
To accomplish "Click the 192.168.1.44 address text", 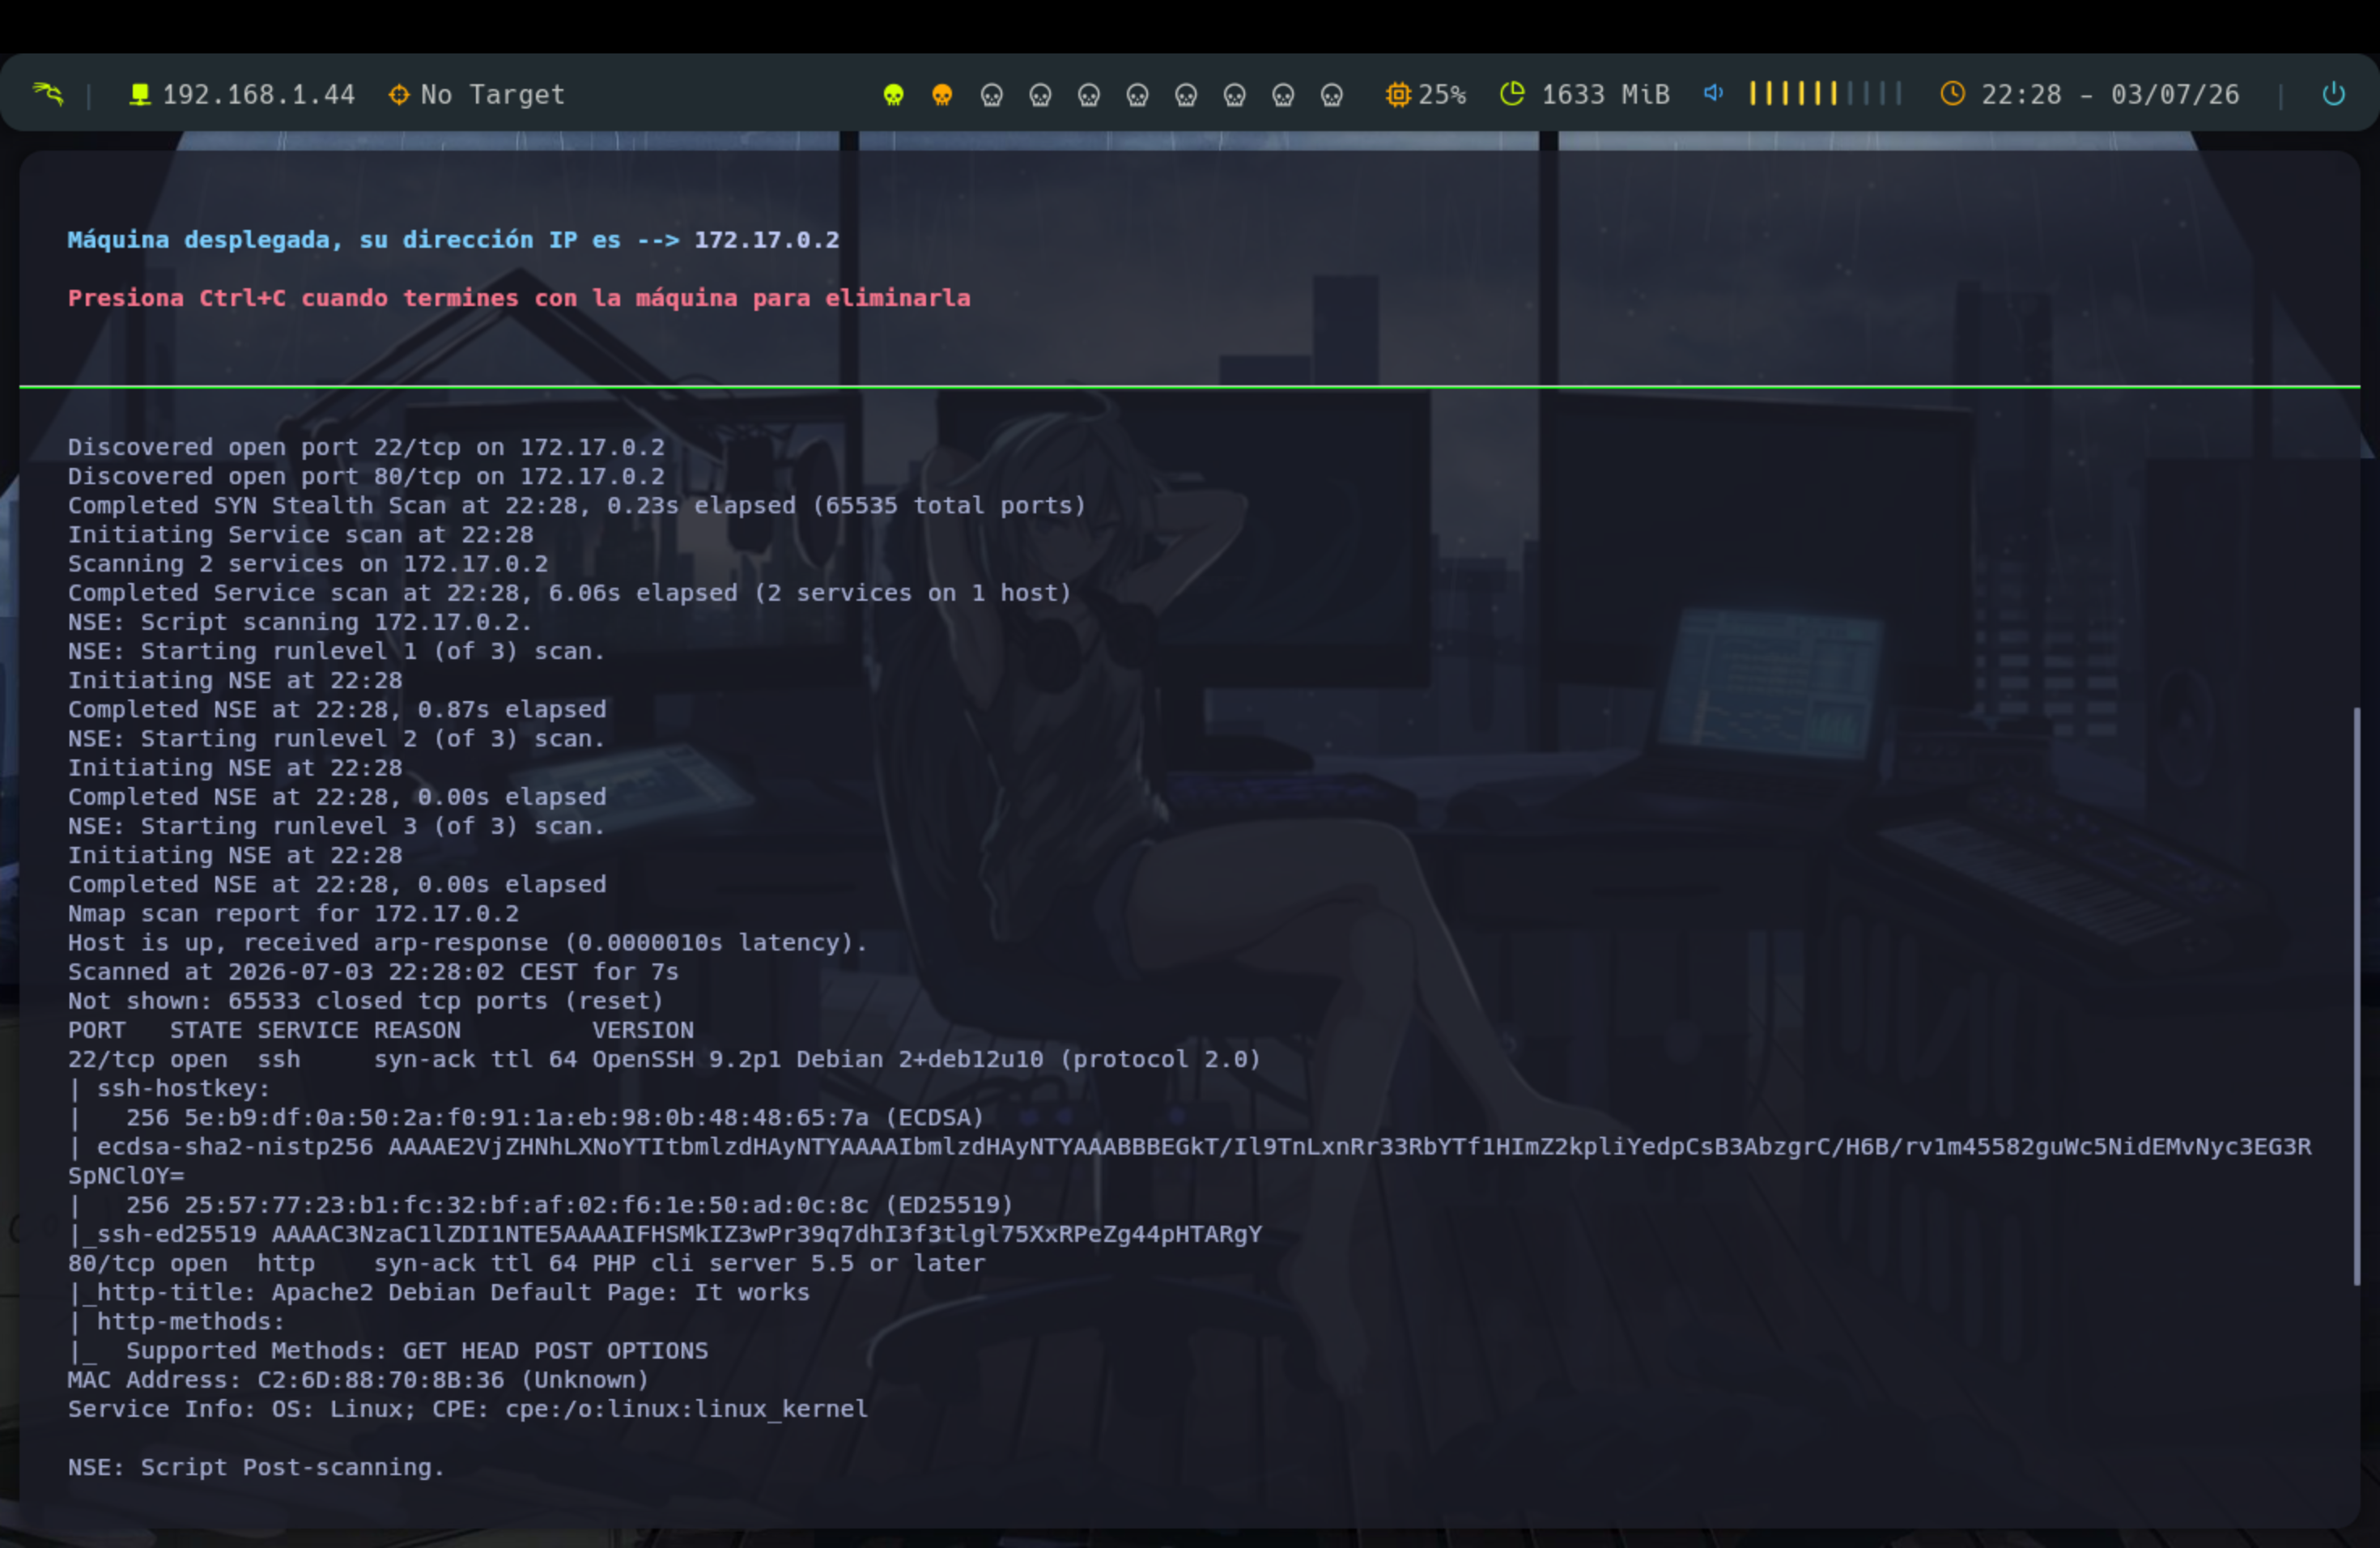I will tap(259, 95).
